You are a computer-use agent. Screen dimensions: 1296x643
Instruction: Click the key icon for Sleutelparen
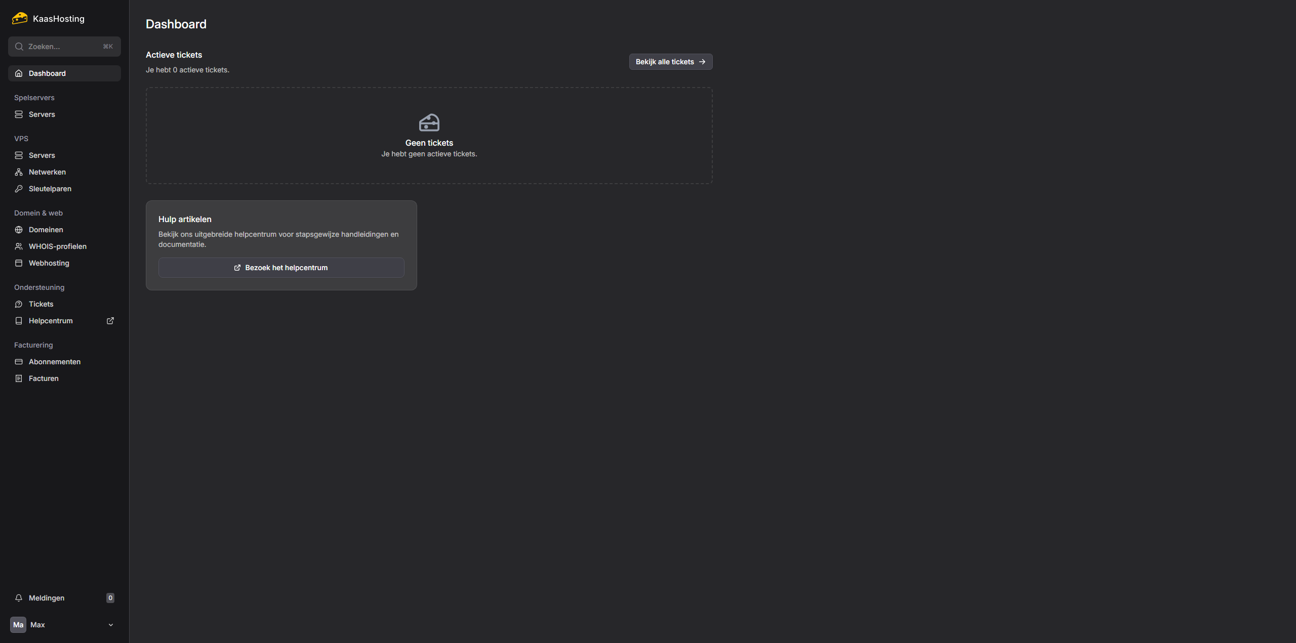pos(19,189)
